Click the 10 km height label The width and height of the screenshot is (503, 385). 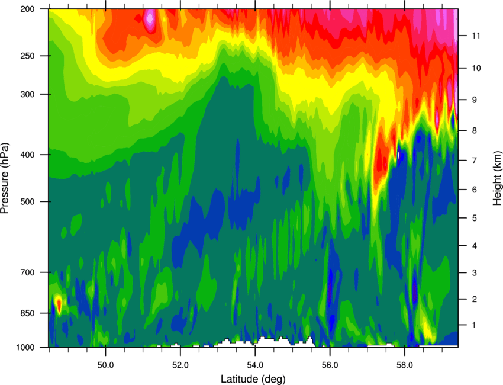(x=476, y=68)
